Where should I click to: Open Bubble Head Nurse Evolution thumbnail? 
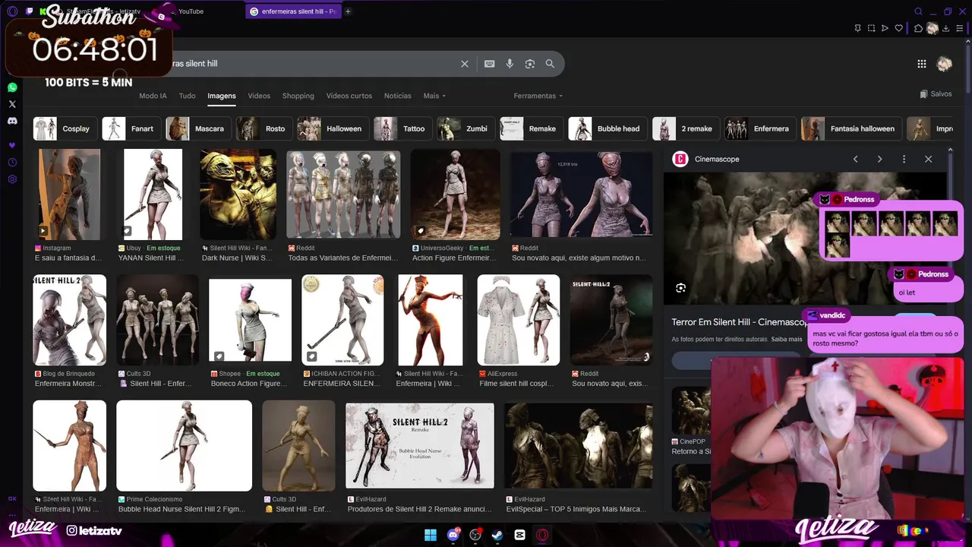pyautogui.click(x=420, y=445)
